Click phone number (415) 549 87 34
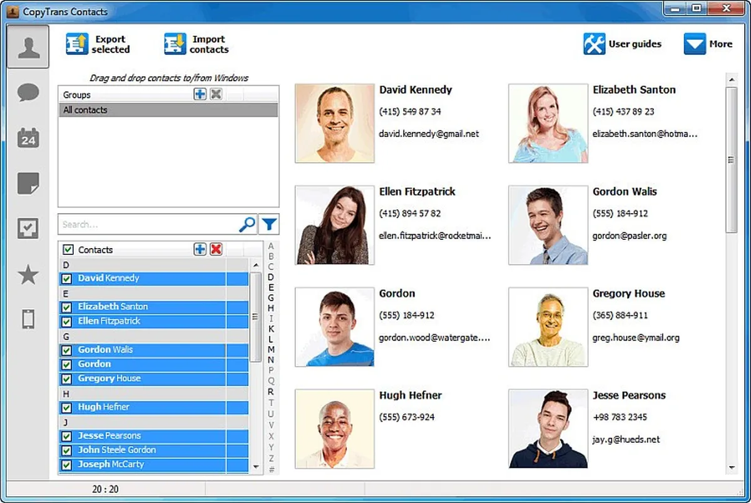Image resolution: width=751 pixels, height=503 pixels. [410, 112]
